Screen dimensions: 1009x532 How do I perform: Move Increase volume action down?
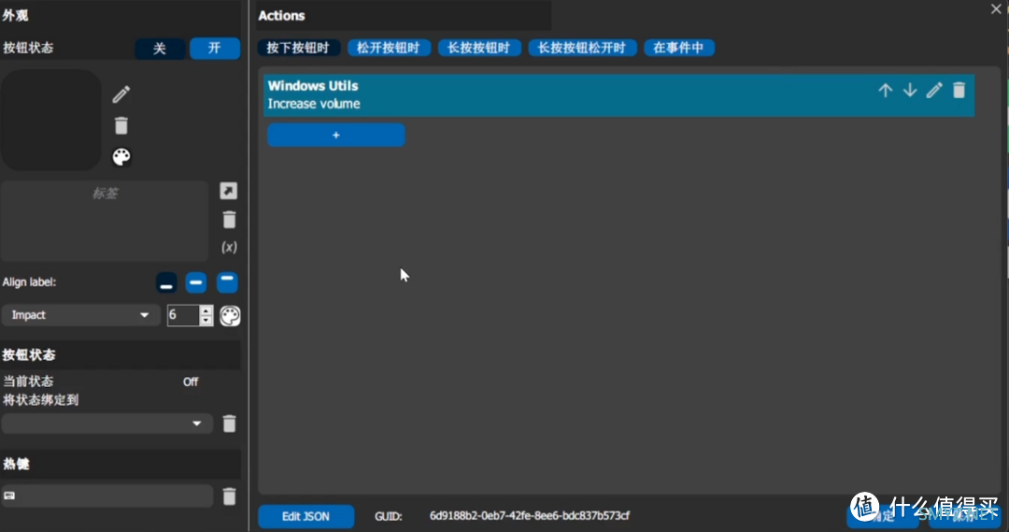(x=909, y=91)
